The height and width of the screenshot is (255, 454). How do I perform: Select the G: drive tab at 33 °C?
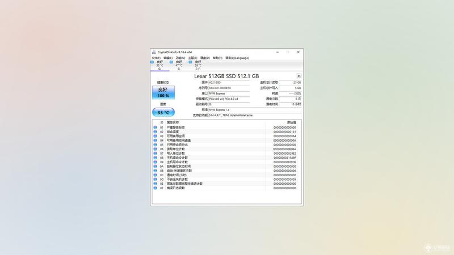pyautogui.click(x=159, y=65)
